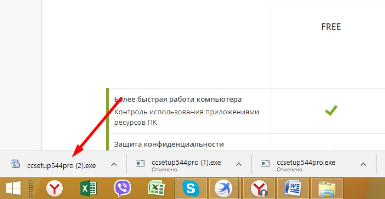
Task: Expand options for ccsetup544pro (2).exe download
Action: tap(114, 164)
